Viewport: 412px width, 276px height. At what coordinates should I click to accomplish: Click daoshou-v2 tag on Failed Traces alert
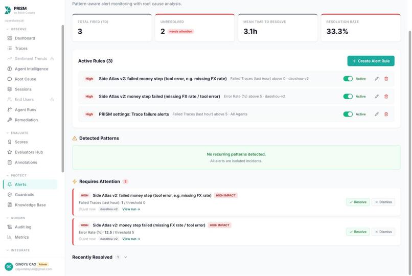click(109, 209)
